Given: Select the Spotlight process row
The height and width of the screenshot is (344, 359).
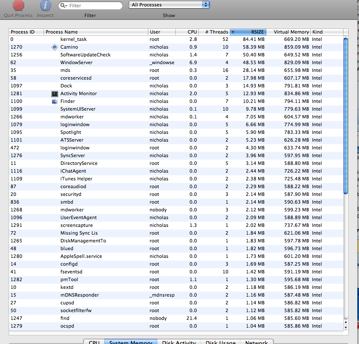Looking at the screenshot, I should pyautogui.click(x=176, y=133).
